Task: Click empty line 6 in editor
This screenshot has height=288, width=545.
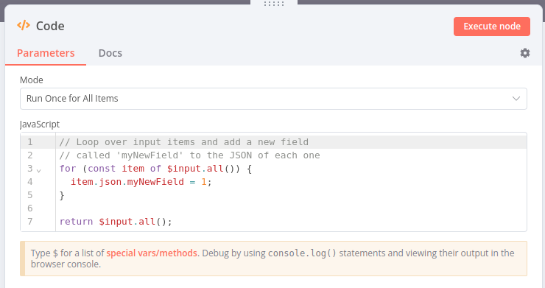Action: click(291, 208)
